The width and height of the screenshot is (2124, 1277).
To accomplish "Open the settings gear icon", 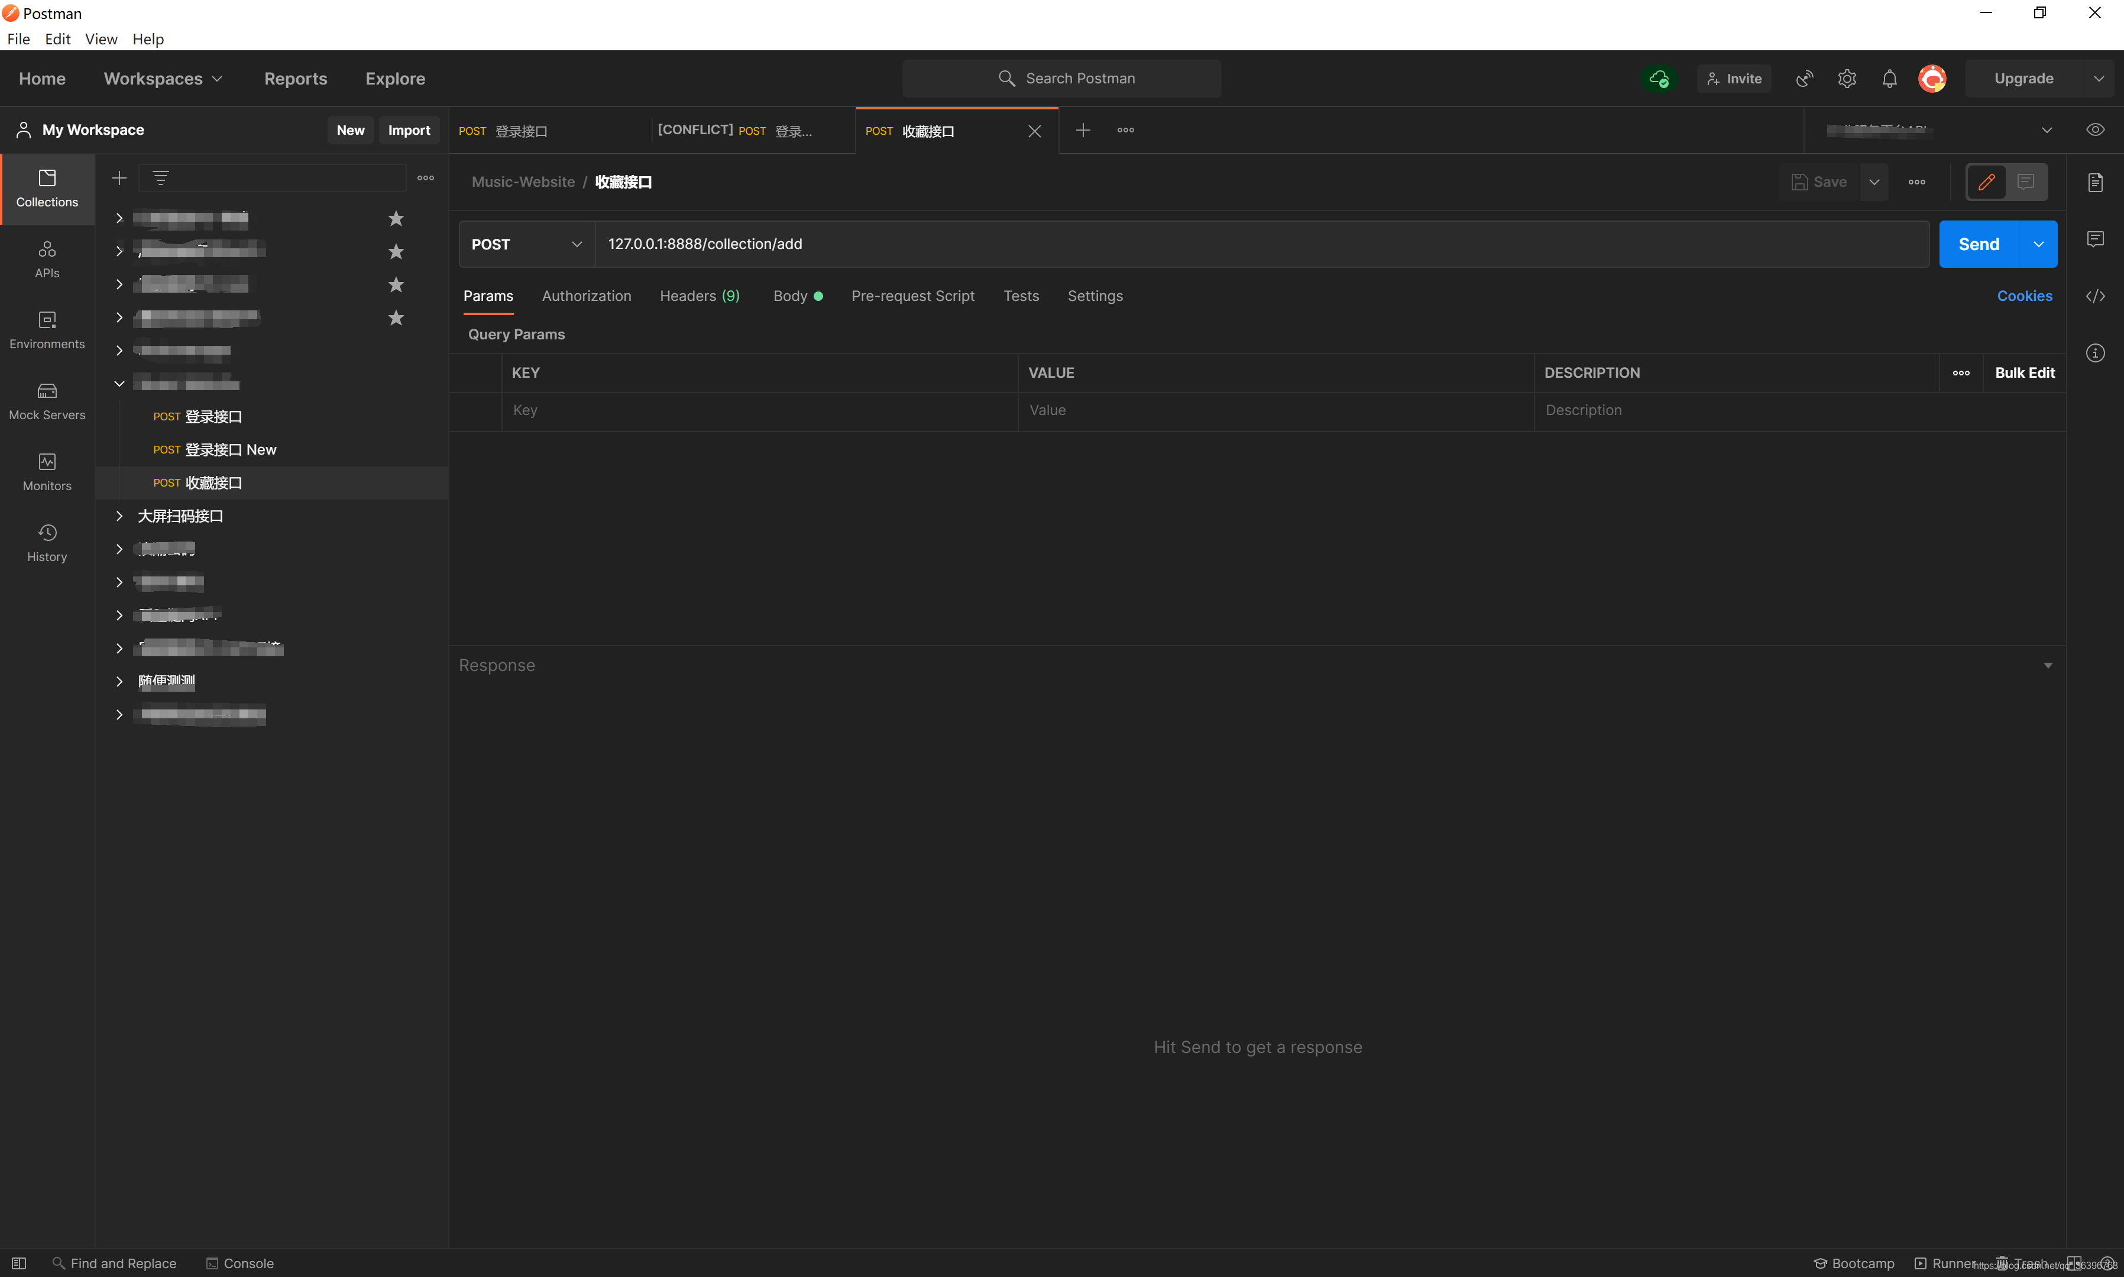I will point(1847,79).
